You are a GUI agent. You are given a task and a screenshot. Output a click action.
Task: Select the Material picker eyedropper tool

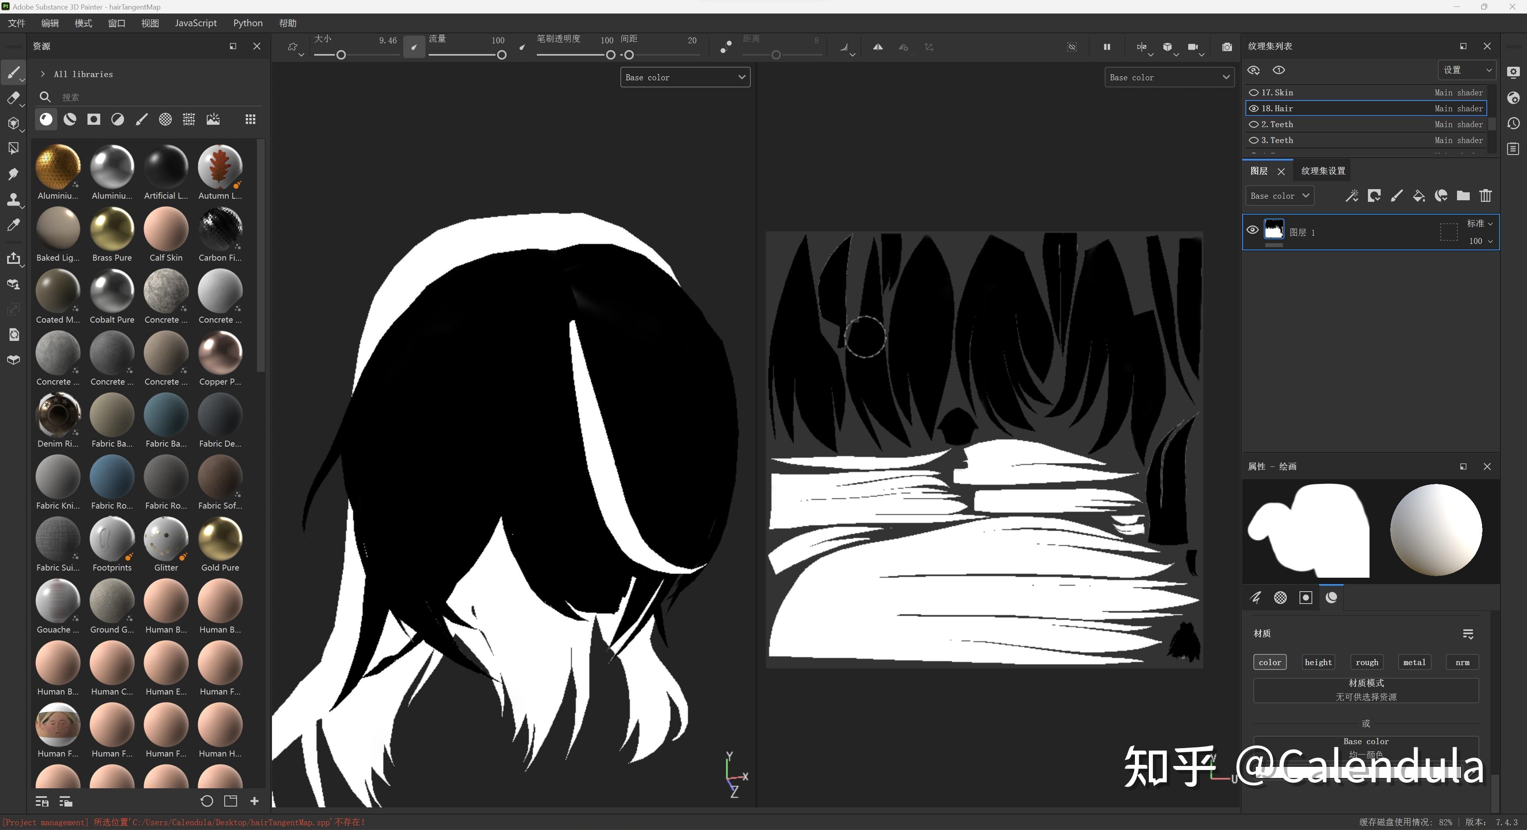click(x=13, y=224)
